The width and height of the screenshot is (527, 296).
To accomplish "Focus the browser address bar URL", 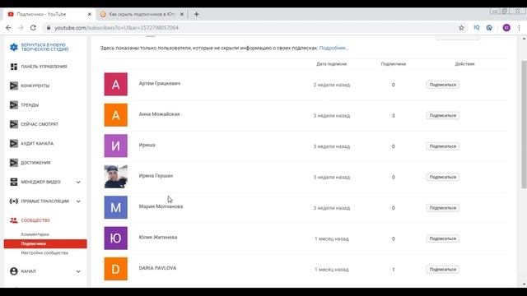I will [116, 28].
